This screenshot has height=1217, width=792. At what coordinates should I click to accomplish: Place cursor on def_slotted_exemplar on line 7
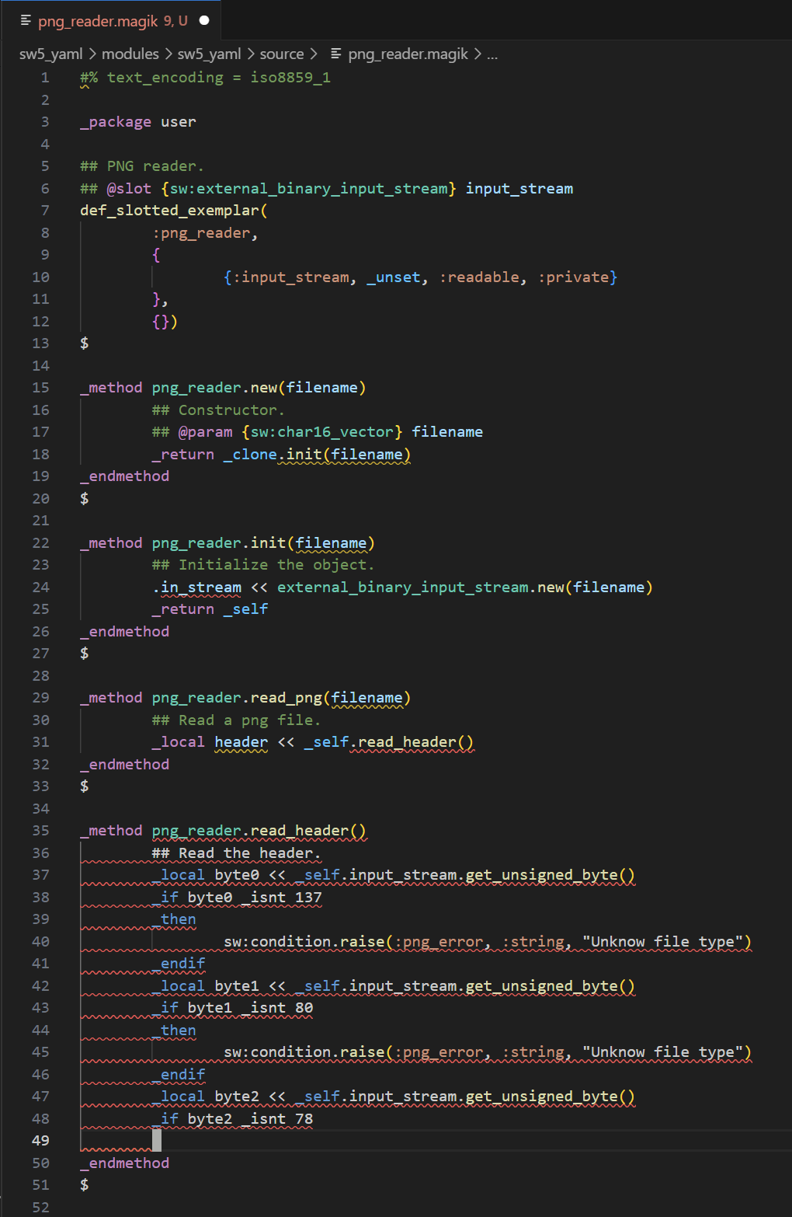pos(170,211)
